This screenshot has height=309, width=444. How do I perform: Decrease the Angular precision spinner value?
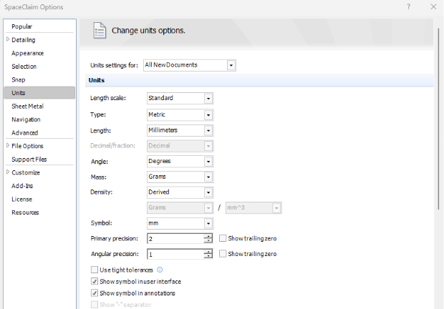click(208, 256)
